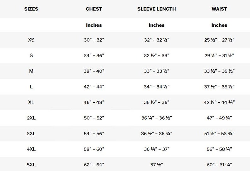This screenshot has width=250, height=171.
Task: Select the 5XL size row label
Action: tap(31, 165)
